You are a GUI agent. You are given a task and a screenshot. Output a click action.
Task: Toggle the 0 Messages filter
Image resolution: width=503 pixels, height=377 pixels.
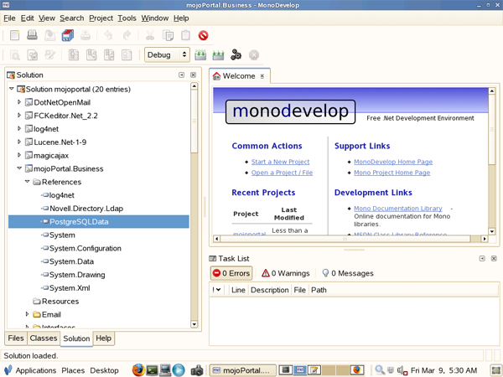pos(346,273)
